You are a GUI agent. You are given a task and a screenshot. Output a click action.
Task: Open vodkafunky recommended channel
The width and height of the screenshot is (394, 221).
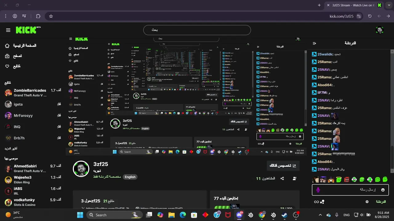(33, 202)
